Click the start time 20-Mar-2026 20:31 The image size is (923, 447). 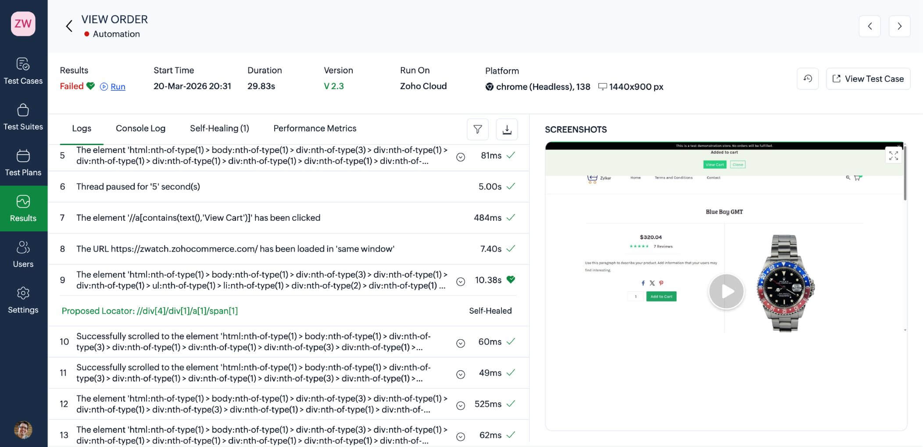(192, 86)
